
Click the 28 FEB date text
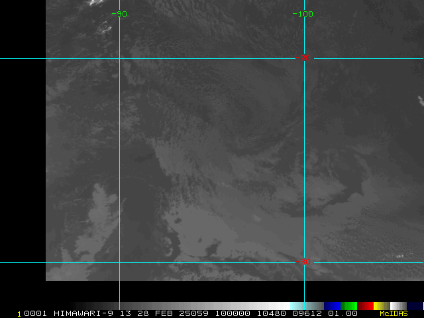click(155, 313)
